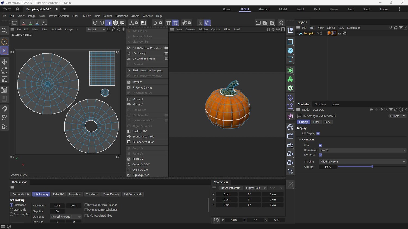The width and height of the screenshot is (408, 229).
Task: Select the Move tool in left toolbar
Action: [4, 62]
